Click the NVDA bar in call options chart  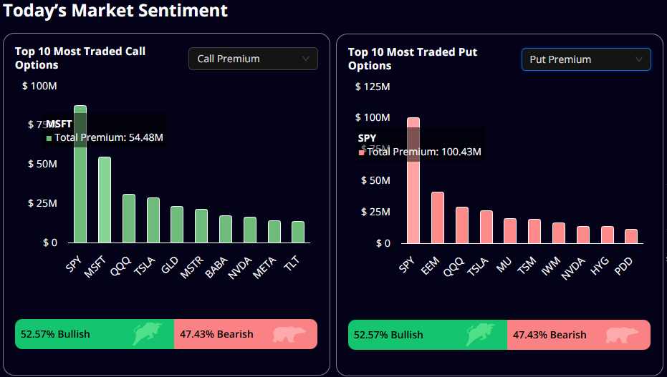click(x=250, y=230)
